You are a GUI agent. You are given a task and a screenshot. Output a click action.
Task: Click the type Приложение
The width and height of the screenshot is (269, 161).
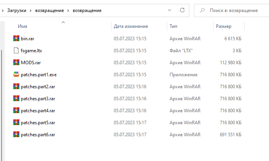coord(183,75)
